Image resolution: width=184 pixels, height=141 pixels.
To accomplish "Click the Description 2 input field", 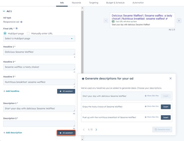I will click(39, 124).
